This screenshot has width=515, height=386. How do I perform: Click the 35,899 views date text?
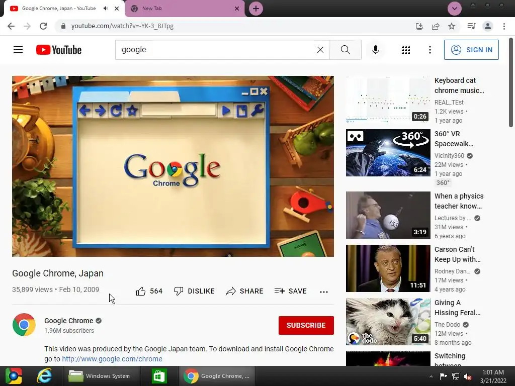[55, 289]
